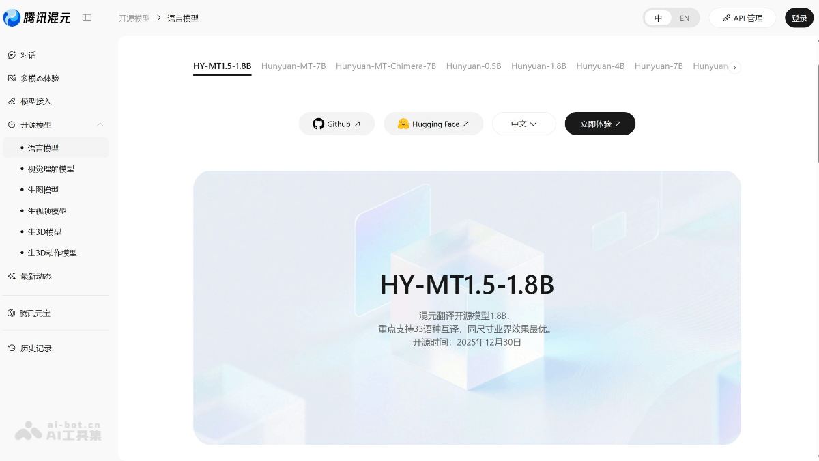
Task: Switch language to EN
Action: tap(685, 18)
